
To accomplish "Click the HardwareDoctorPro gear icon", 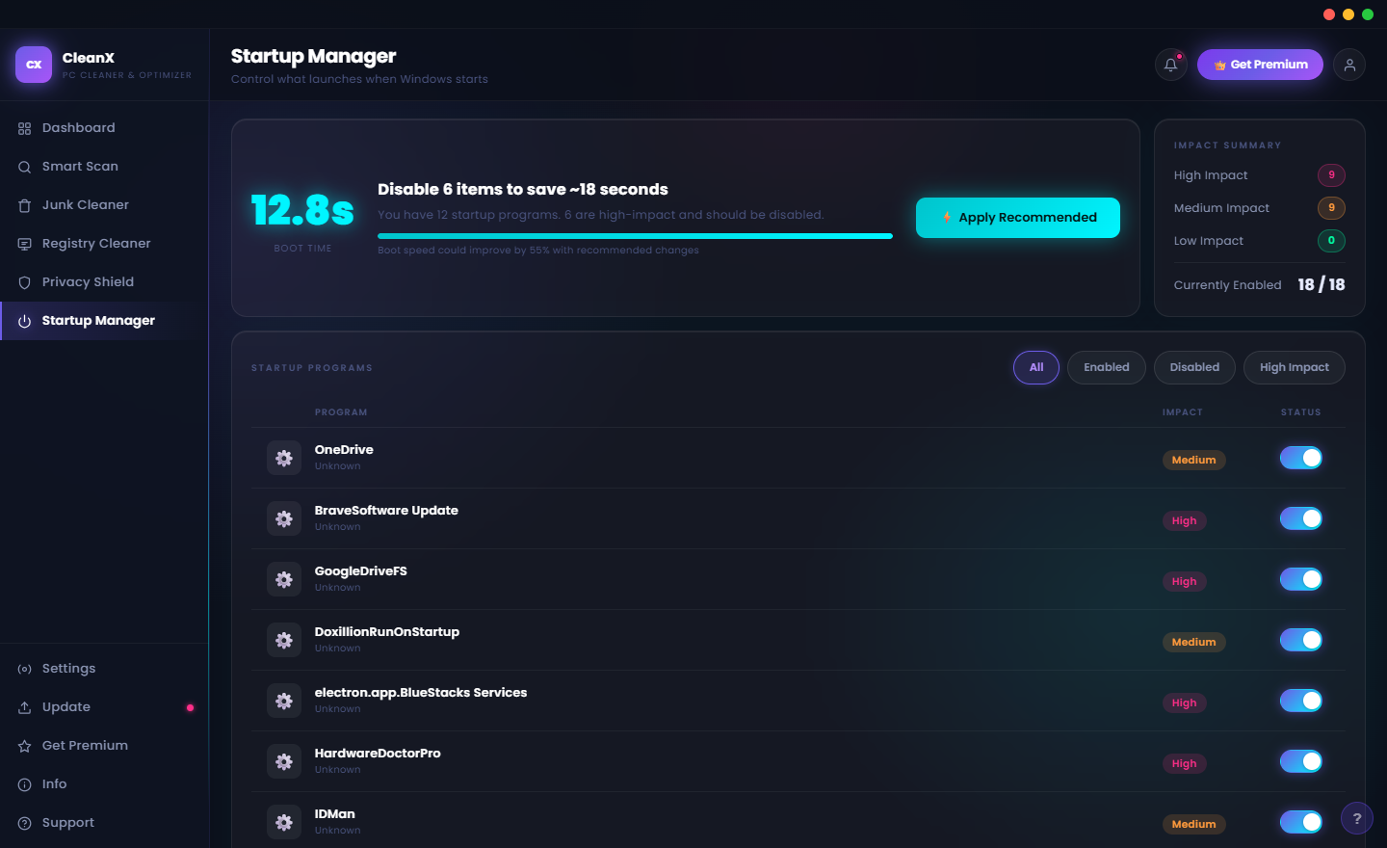I will click(284, 761).
